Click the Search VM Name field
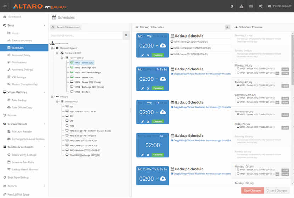This screenshot has width=294, height=198. click(86, 35)
